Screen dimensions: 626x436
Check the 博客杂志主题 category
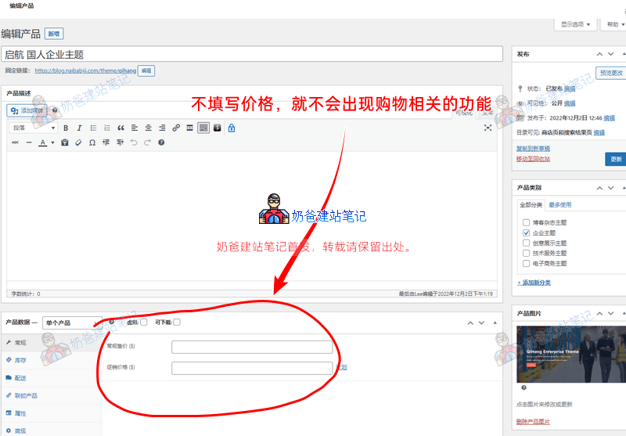click(526, 222)
